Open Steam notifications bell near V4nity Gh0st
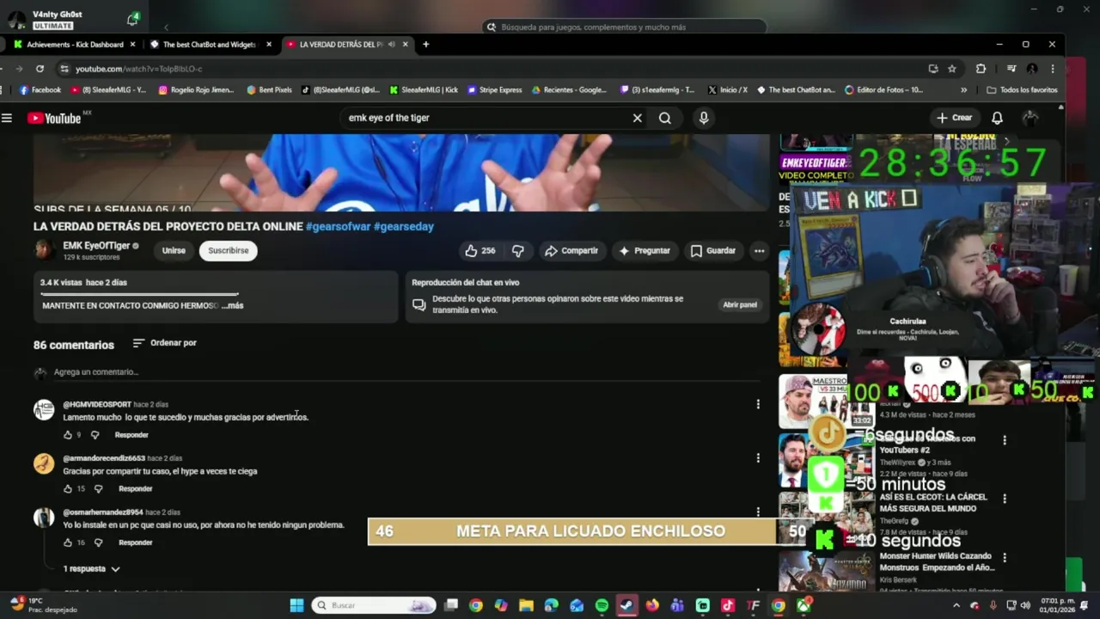This screenshot has width=1100, height=619. coord(133,19)
